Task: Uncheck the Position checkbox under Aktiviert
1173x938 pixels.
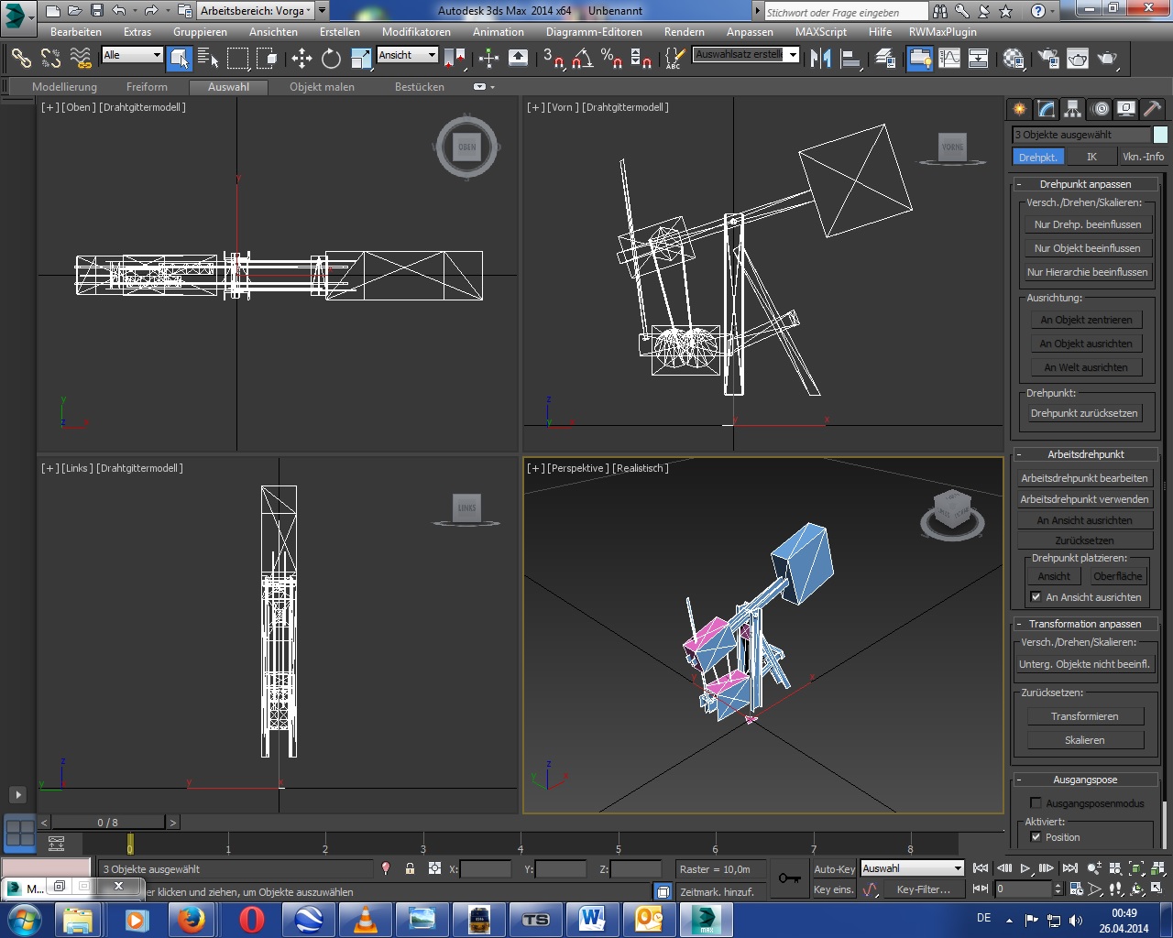Action: click(1036, 837)
